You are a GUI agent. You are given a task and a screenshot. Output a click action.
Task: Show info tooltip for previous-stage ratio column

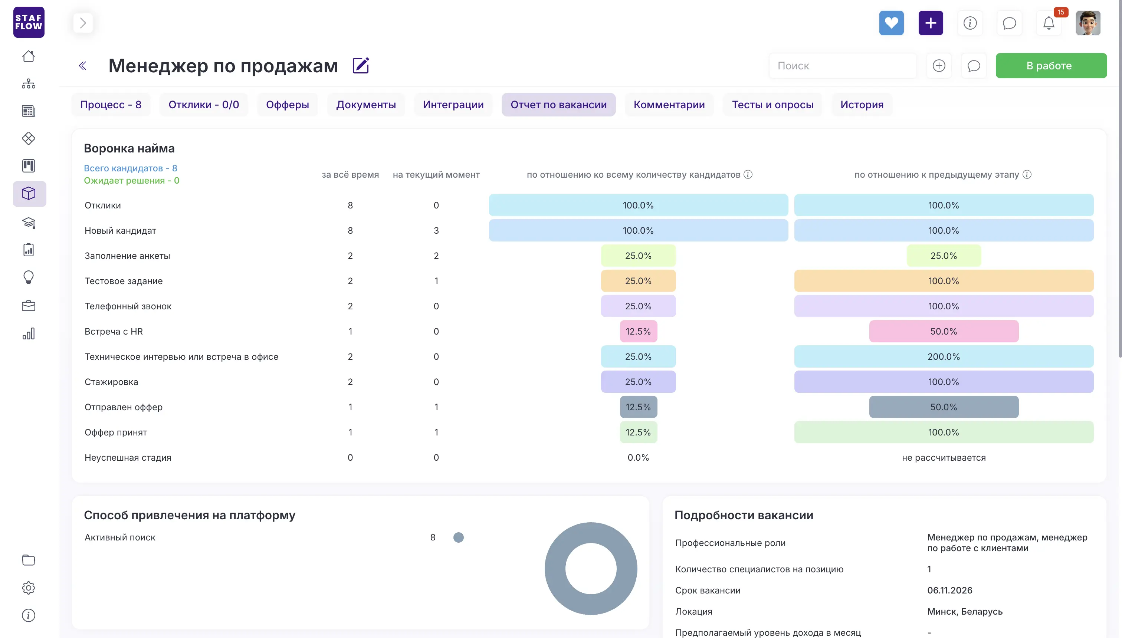1026,174
